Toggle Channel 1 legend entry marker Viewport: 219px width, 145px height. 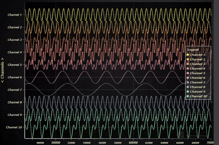[x=188, y=55]
